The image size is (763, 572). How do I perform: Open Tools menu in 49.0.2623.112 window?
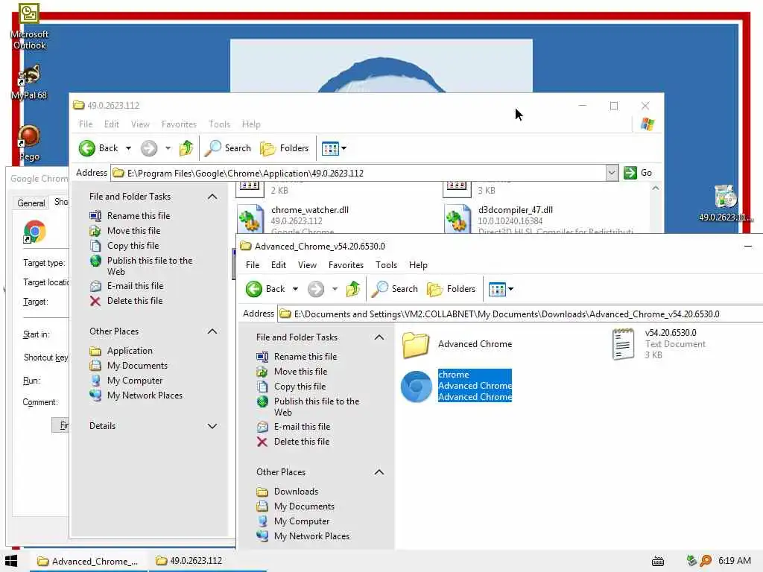pos(219,124)
